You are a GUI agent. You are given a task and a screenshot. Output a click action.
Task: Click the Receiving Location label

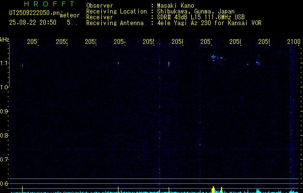coord(117,12)
